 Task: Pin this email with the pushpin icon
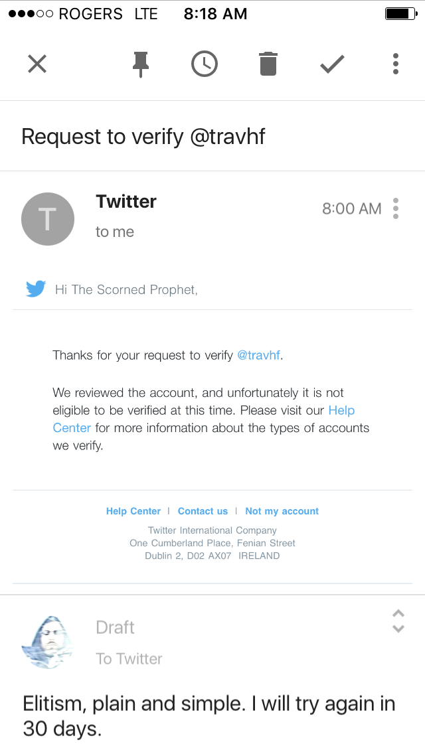(140, 64)
